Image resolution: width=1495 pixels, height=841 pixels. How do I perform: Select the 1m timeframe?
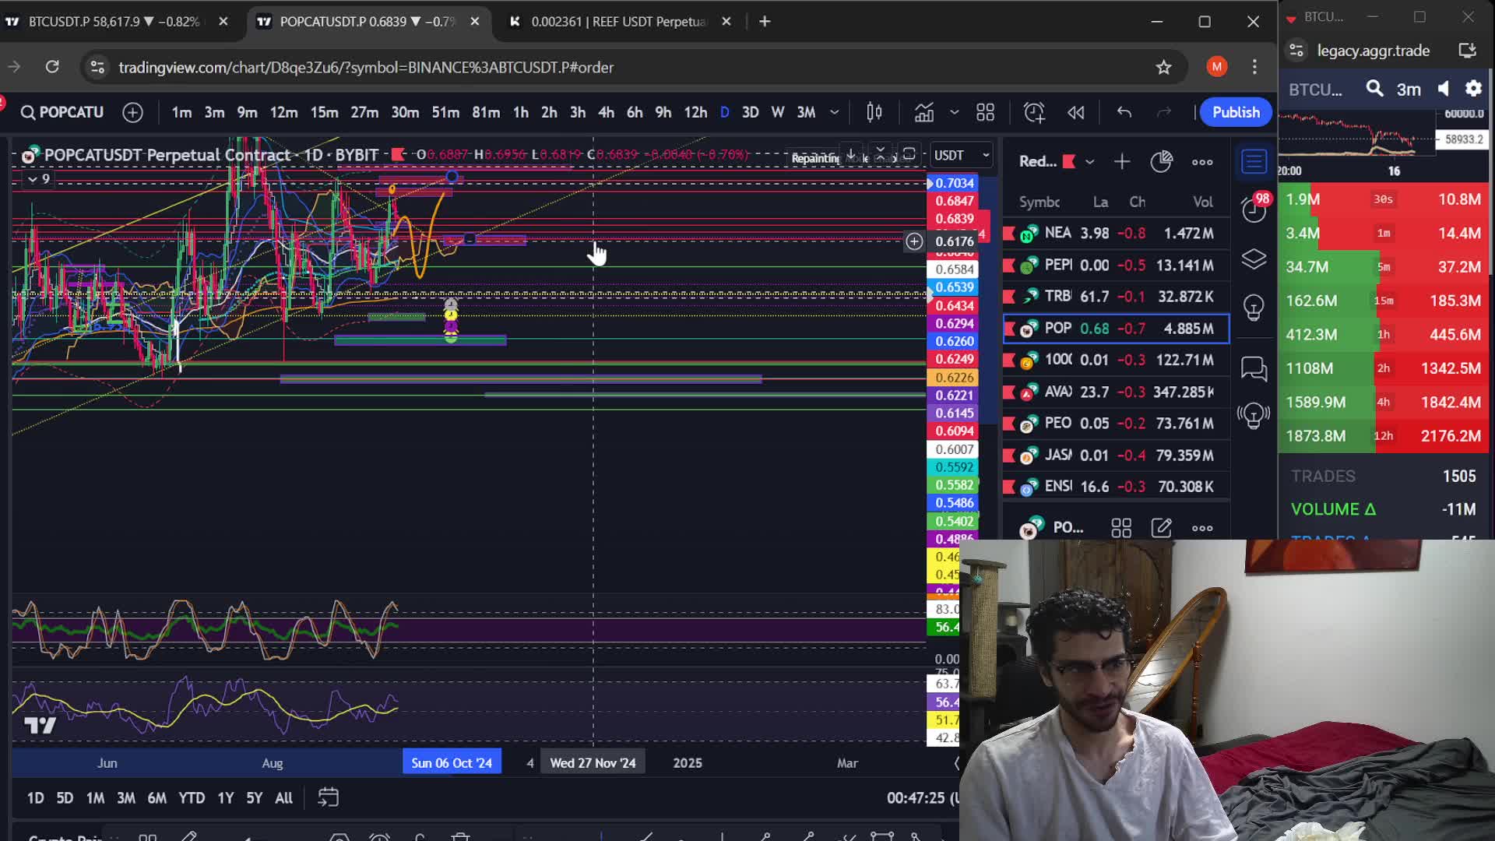pos(181,112)
